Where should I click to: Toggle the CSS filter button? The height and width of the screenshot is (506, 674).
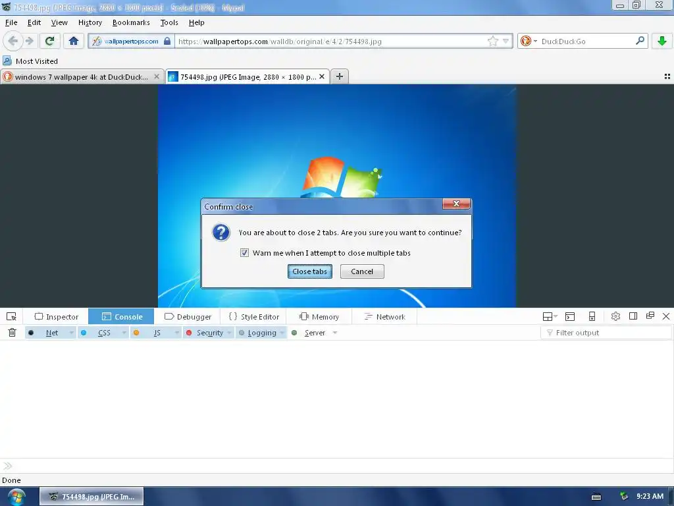[99, 333]
